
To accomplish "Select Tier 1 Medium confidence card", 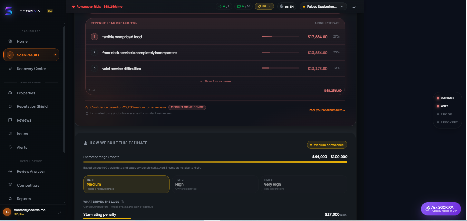I will click(126, 184).
